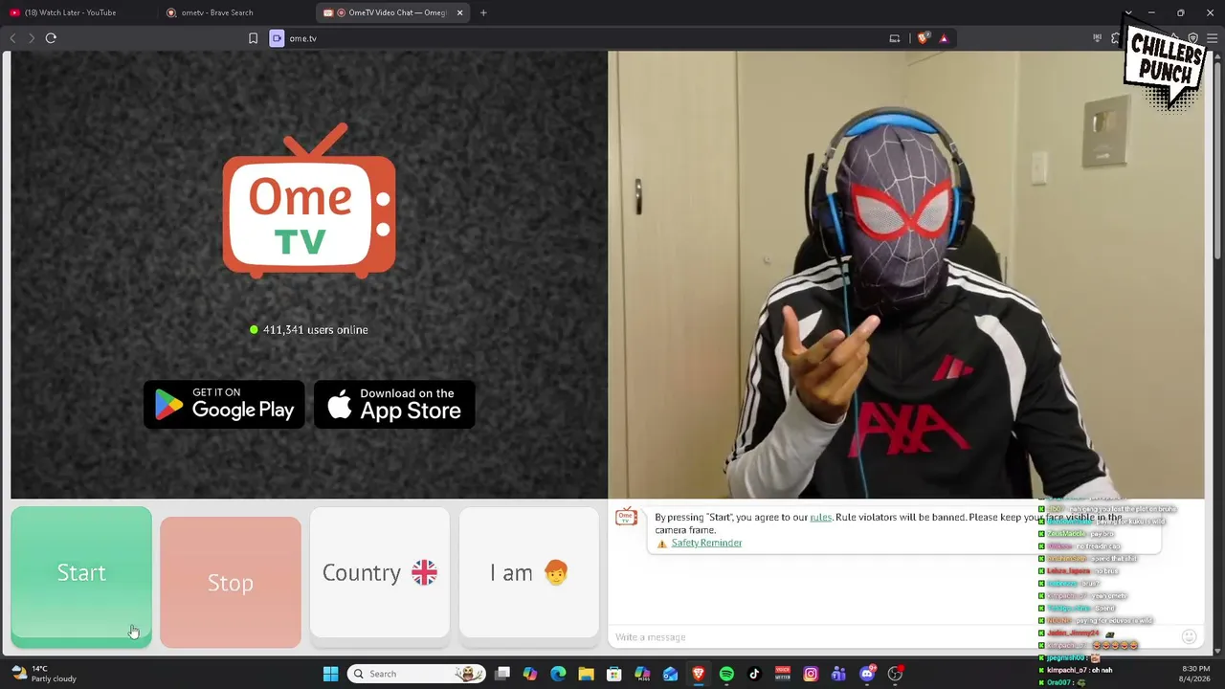Viewport: 1225px width, 689px height.
Task: Open Microsoft Store from taskbar
Action: pyautogui.click(x=614, y=674)
